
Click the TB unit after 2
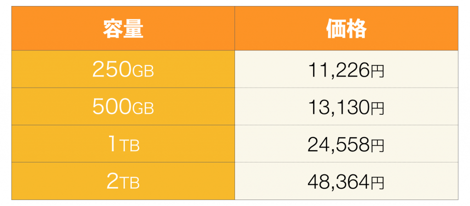coord(129,183)
